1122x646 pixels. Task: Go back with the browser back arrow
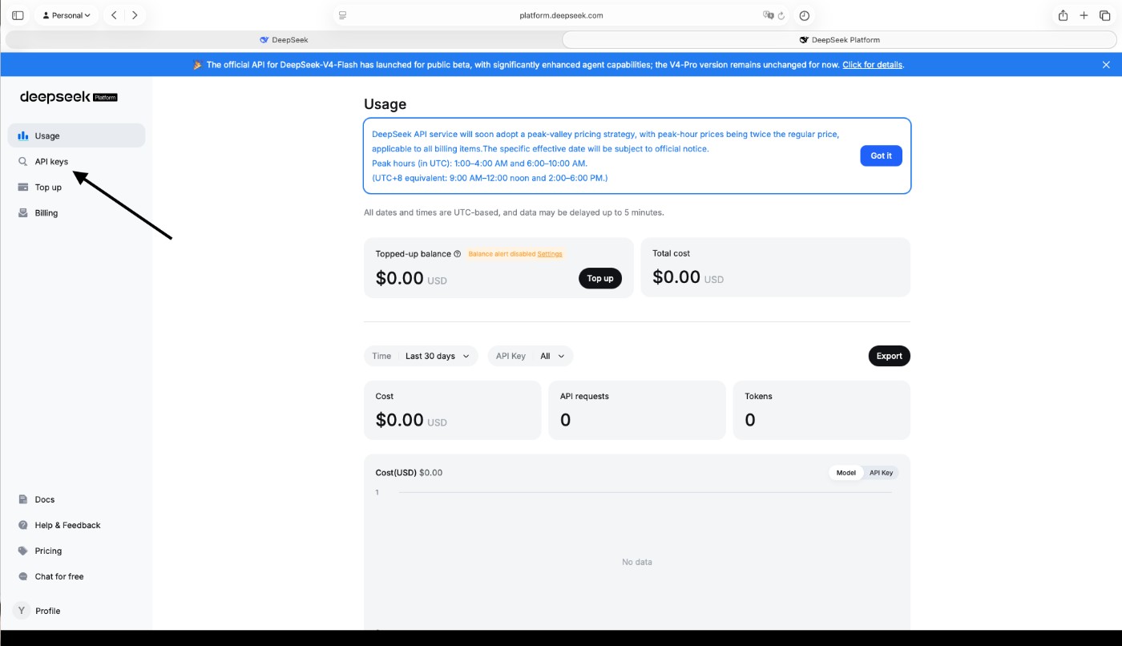coord(115,15)
